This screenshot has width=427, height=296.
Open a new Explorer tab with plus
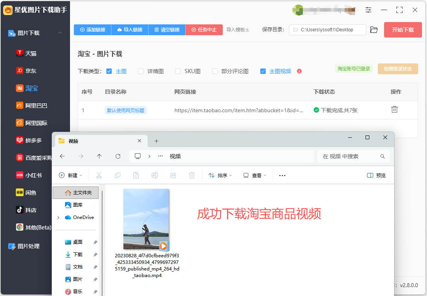click(156, 141)
